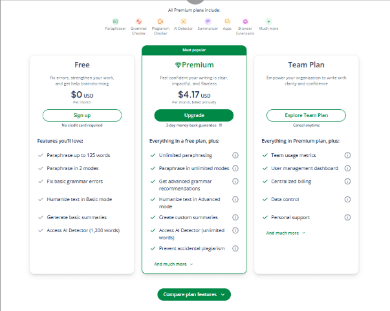The width and height of the screenshot is (390, 311).
Task: Open the Summarizer icon
Action: click(208, 21)
